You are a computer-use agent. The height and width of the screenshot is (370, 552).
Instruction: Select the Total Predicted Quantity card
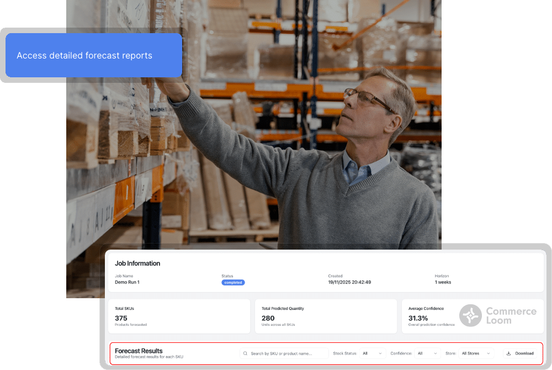coord(326,316)
